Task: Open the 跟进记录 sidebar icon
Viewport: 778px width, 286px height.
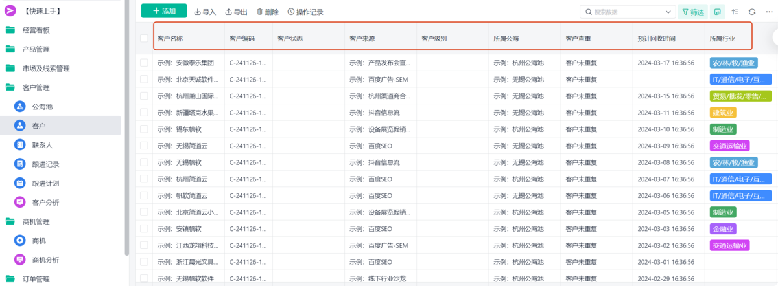Action: [x=19, y=164]
